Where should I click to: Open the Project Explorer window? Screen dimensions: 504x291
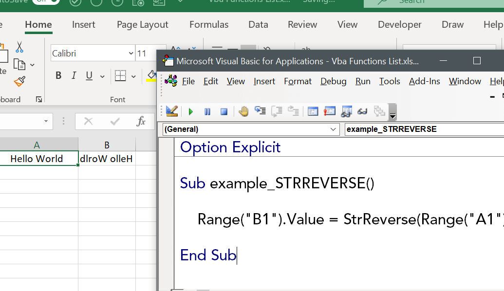313,111
